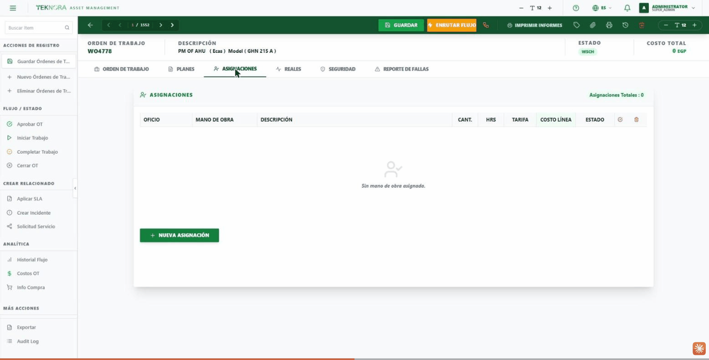Switch to the Reales tab
The width and height of the screenshot is (709, 360).
288,69
